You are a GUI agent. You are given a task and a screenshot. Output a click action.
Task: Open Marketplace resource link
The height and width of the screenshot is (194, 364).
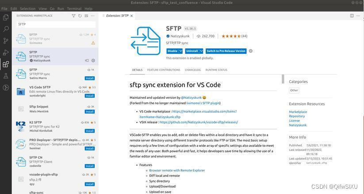[298, 112]
